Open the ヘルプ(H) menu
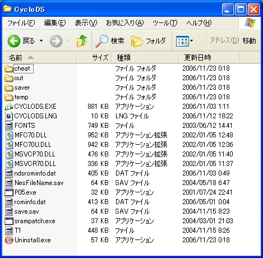This screenshot has height=258, width=263. [x=199, y=23]
